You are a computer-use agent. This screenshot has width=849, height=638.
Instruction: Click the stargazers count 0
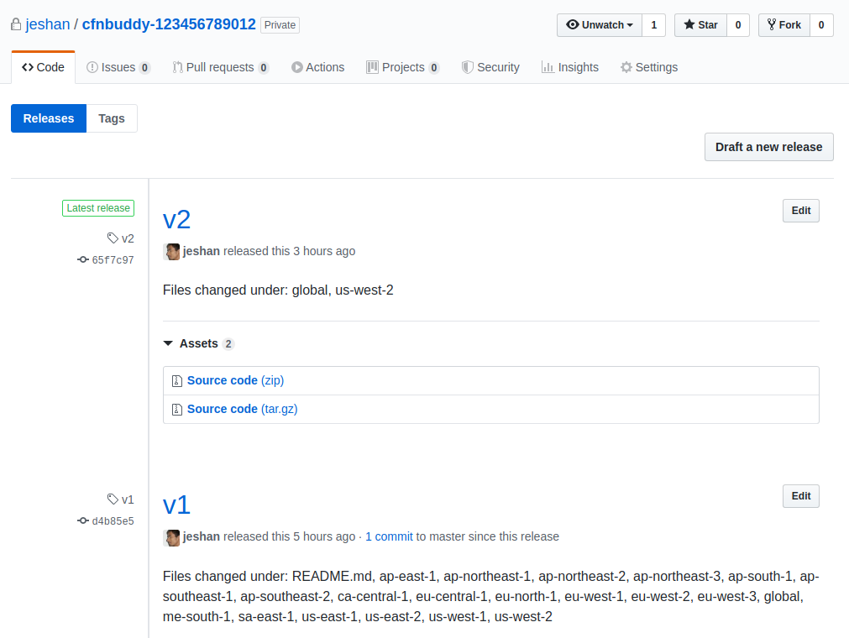[x=738, y=25]
